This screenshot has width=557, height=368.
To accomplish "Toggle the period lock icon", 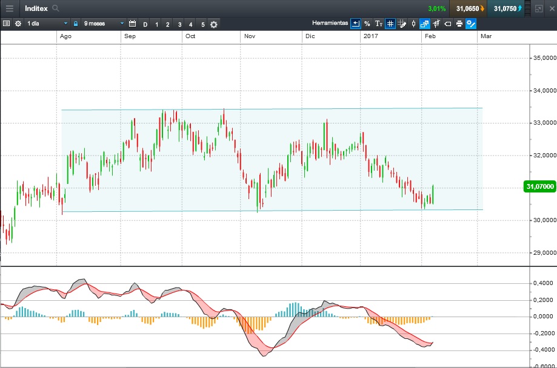I will [76, 24].
